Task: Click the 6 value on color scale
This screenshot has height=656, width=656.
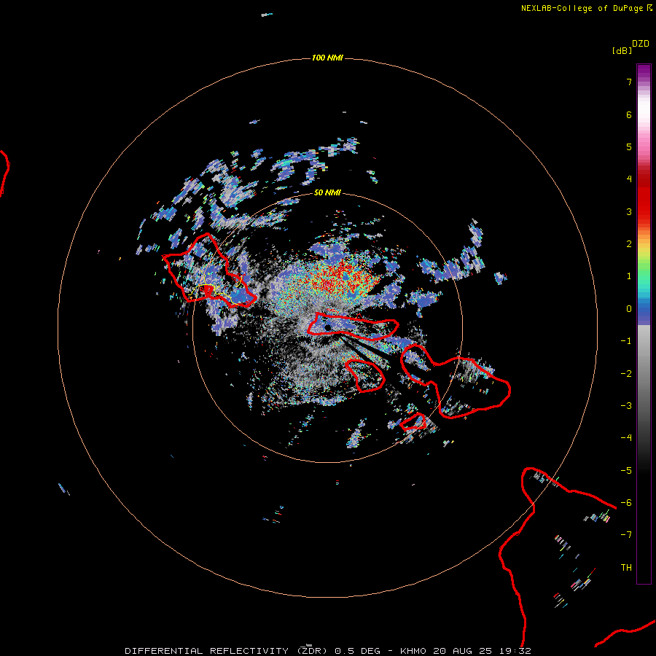Action: (x=629, y=114)
